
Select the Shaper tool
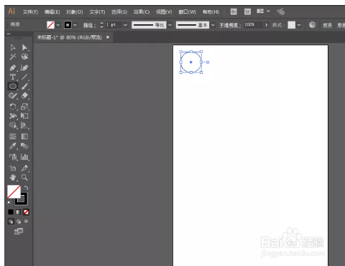pos(13,96)
